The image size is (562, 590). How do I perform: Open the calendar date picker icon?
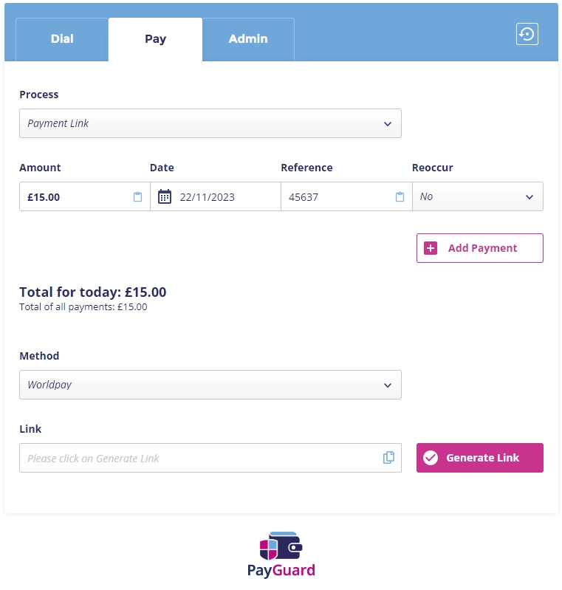click(x=165, y=197)
